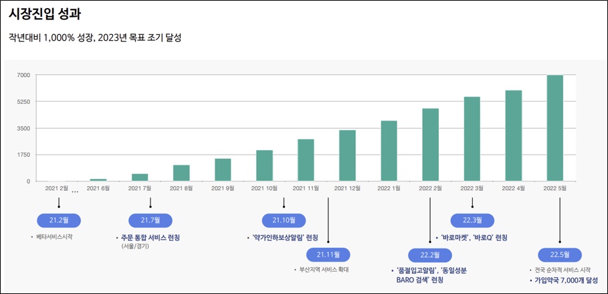Viewport: 608px width, 294px height.
Task: Select the 2021 9월 bar
Action: point(223,170)
